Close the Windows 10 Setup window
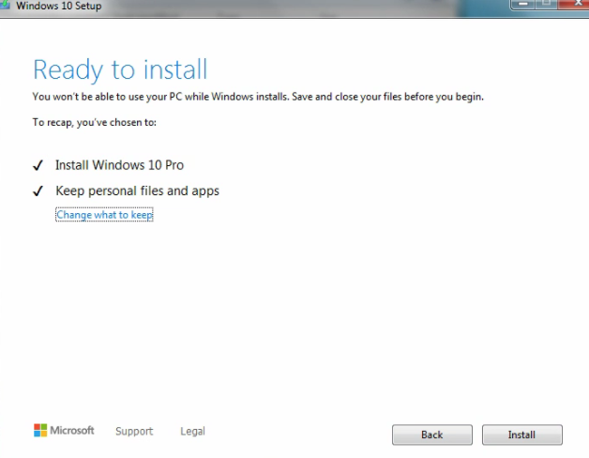This screenshot has width=589, height=458. coord(575,4)
